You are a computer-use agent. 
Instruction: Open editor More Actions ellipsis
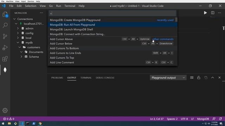pos(219,13)
